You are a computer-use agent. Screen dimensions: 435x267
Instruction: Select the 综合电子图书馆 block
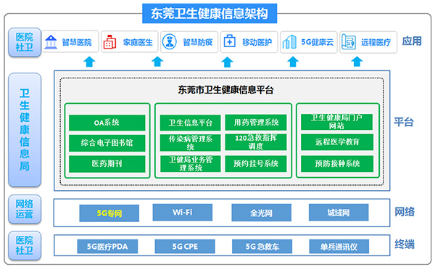point(107,143)
